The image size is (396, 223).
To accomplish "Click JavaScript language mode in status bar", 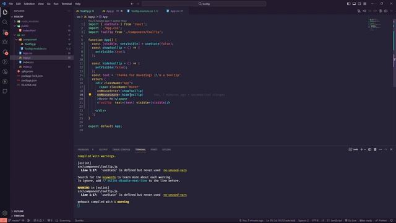I will pos(336,221).
